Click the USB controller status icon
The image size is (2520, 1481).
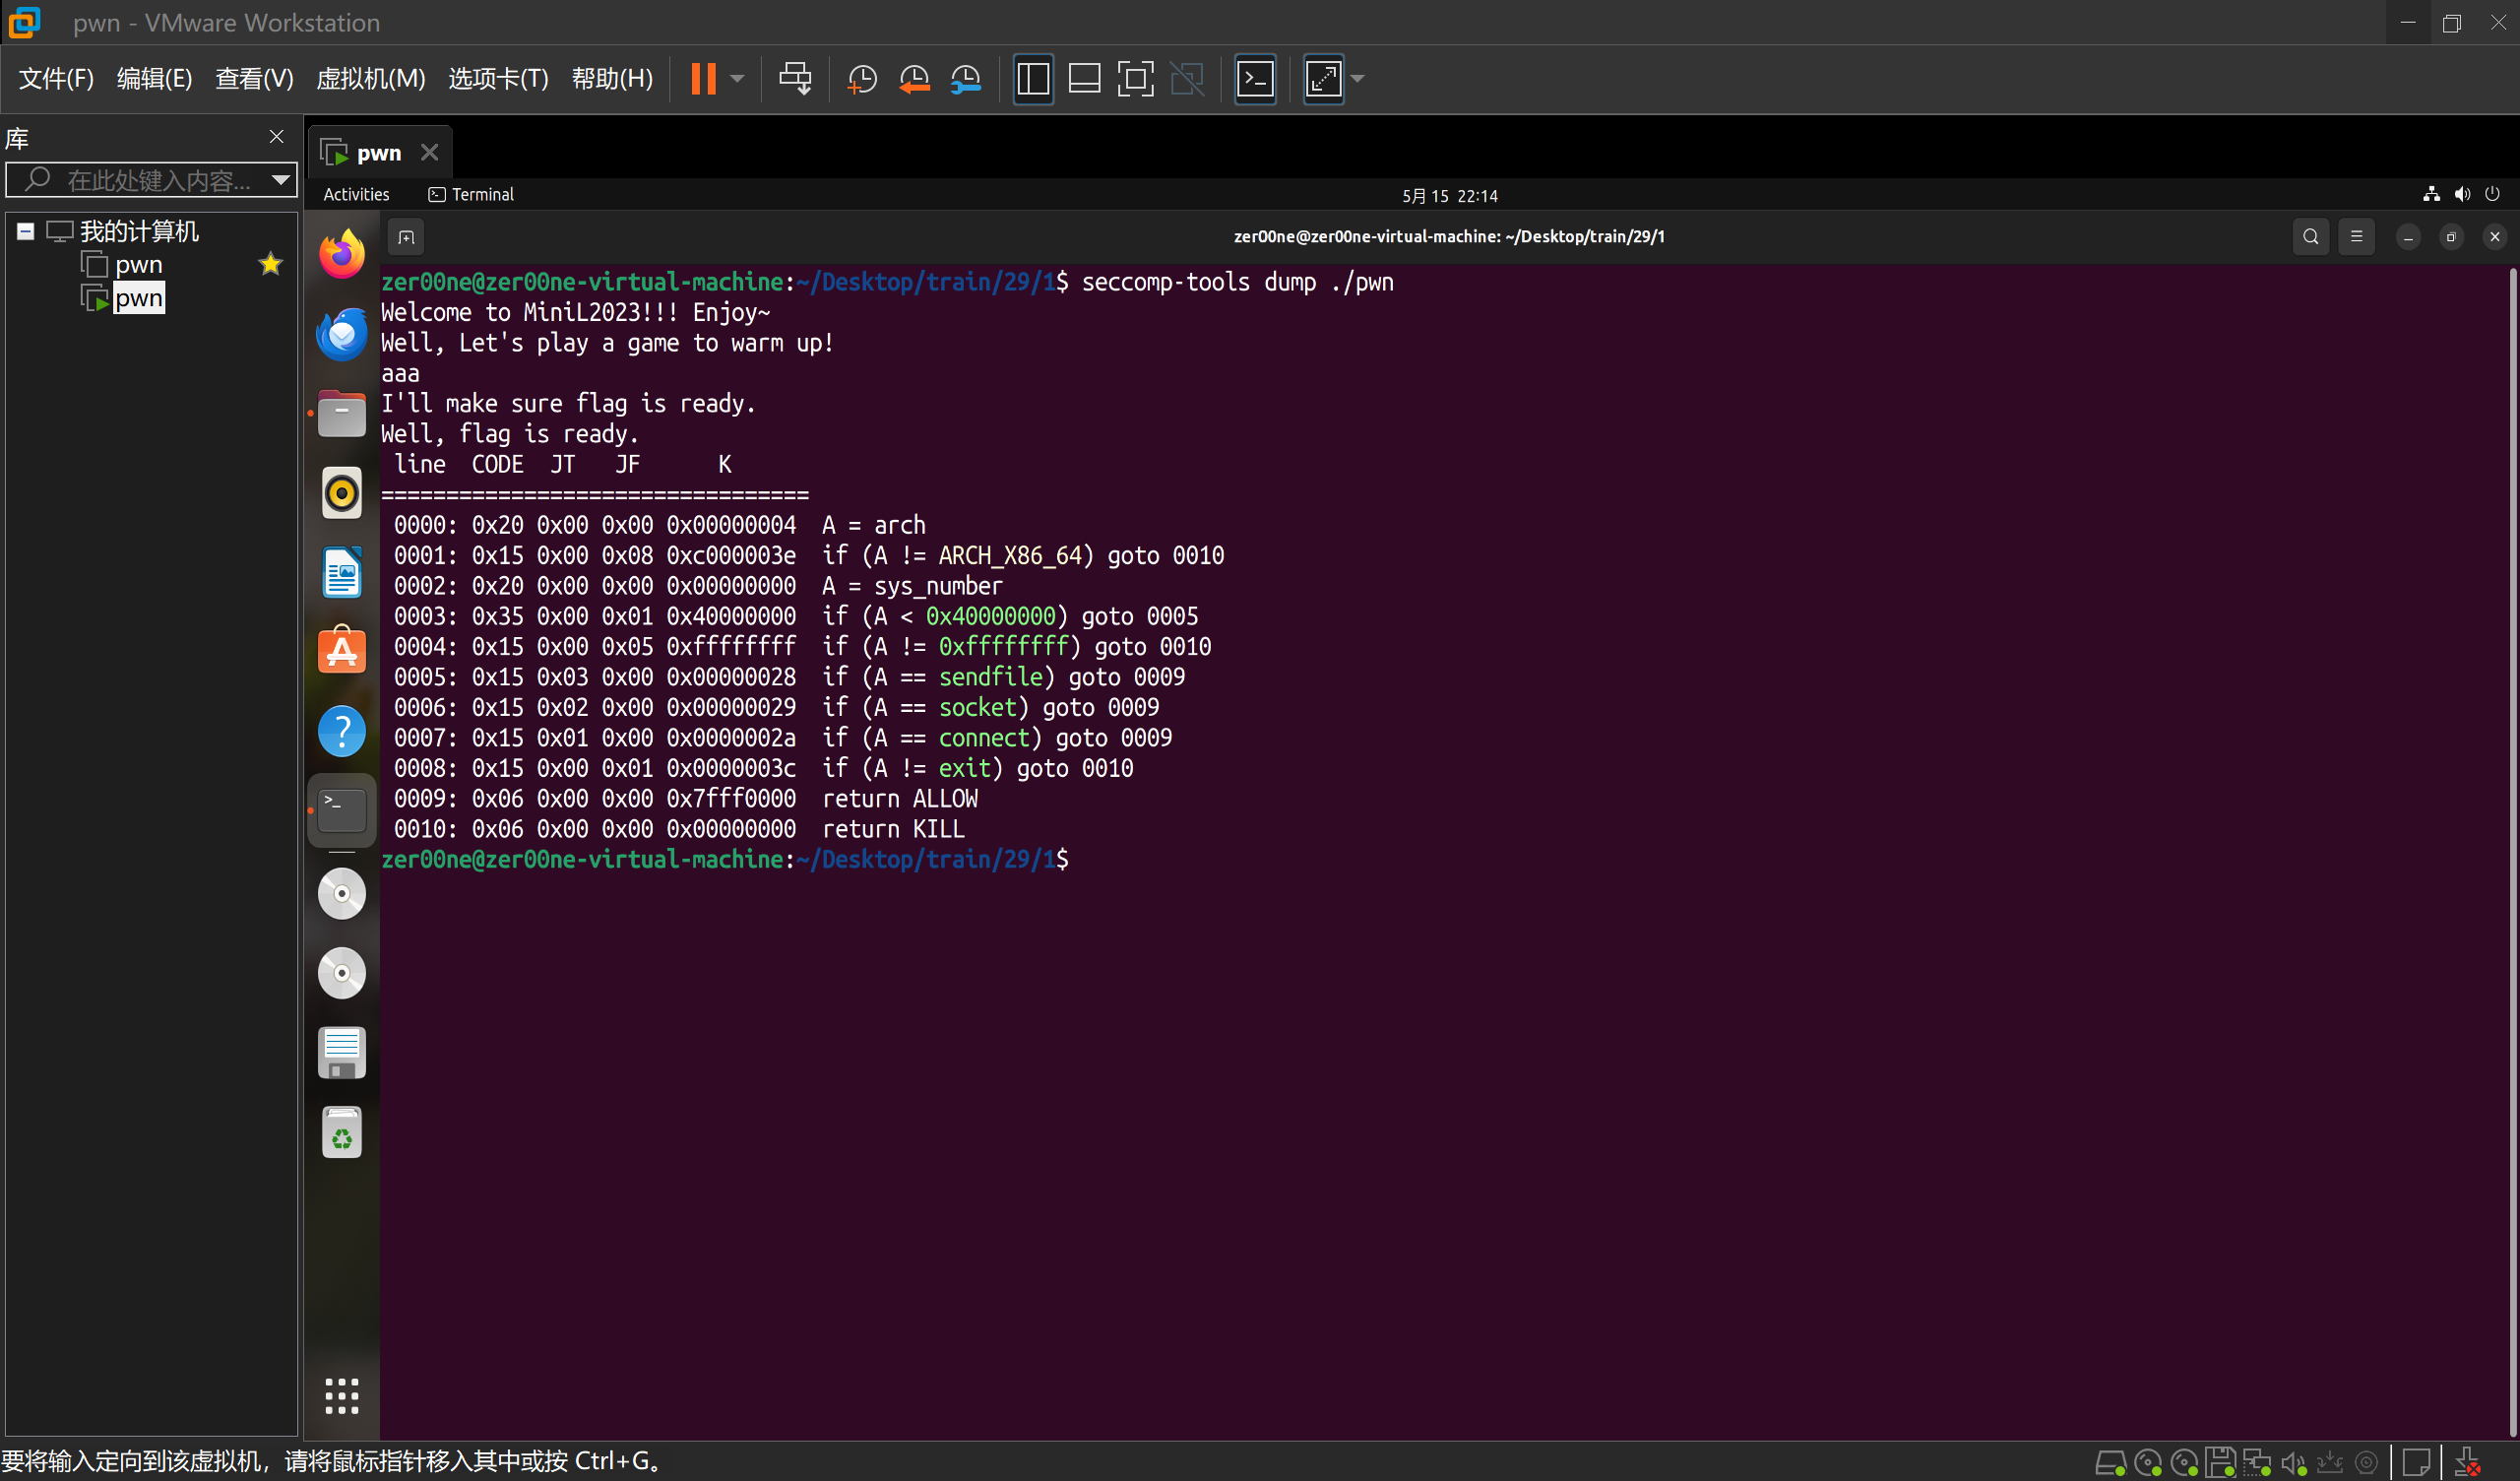point(2330,1463)
